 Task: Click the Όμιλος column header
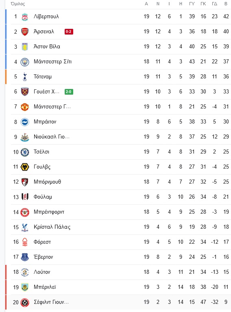point(18,4)
